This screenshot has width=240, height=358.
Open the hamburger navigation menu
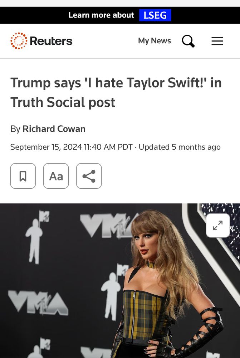pyautogui.click(x=217, y=41)
